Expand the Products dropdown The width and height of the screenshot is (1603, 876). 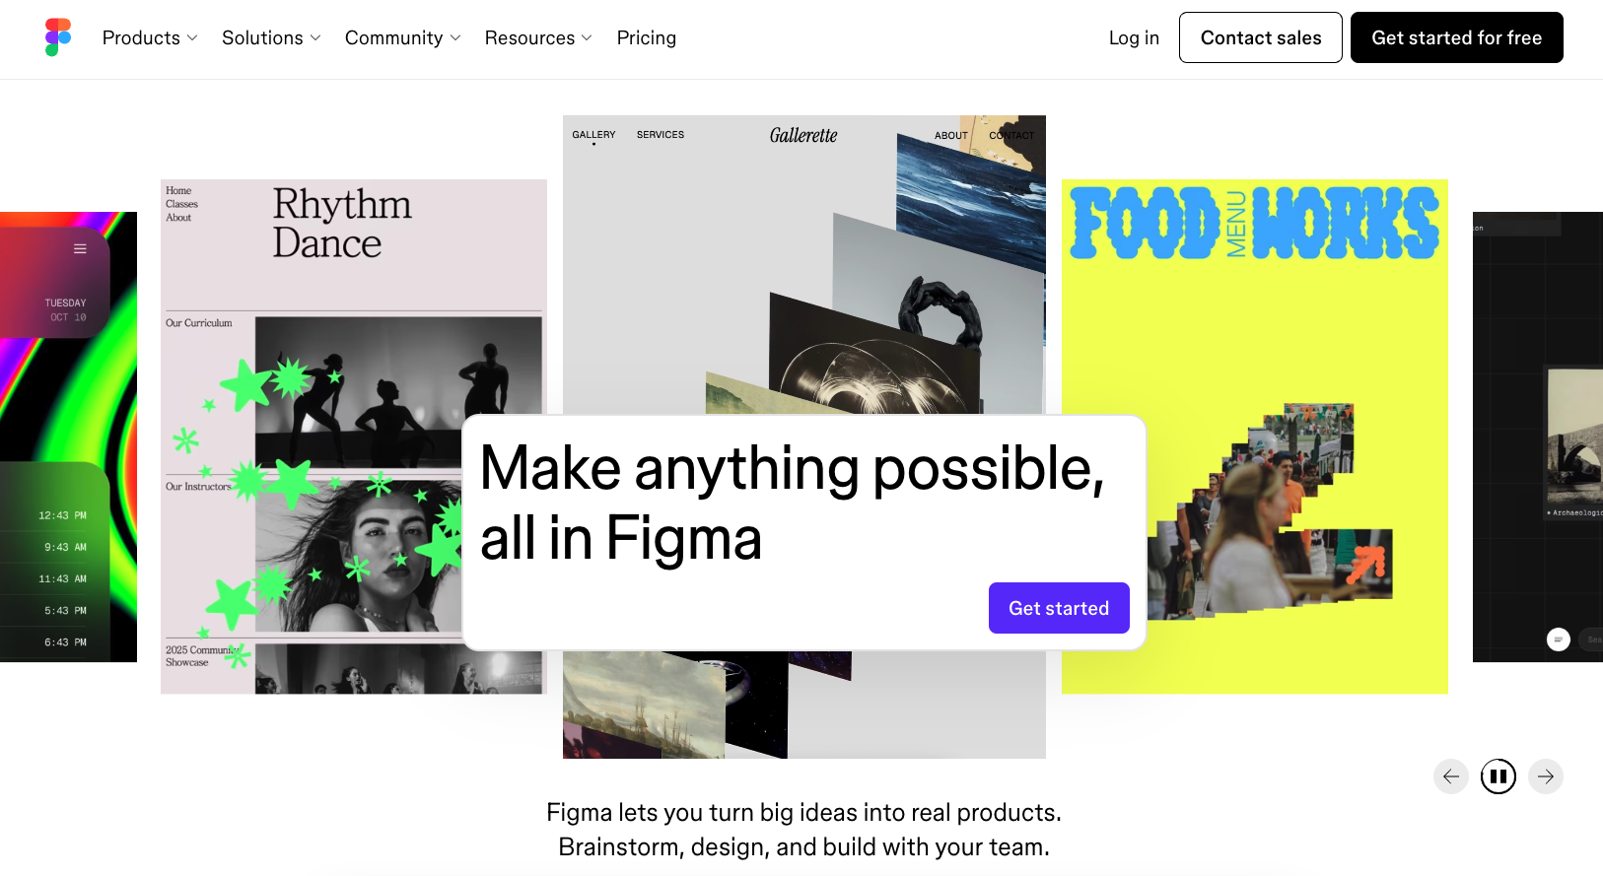[x=150, y=37]
